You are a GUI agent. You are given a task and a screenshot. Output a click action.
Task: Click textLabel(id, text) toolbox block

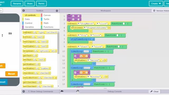35,46
